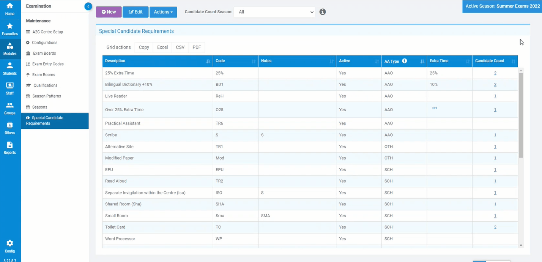Open candidate count for 25% Extra Time
This screenshot has width=542, height=262.
pyautogui.click(x=495, y=73)
